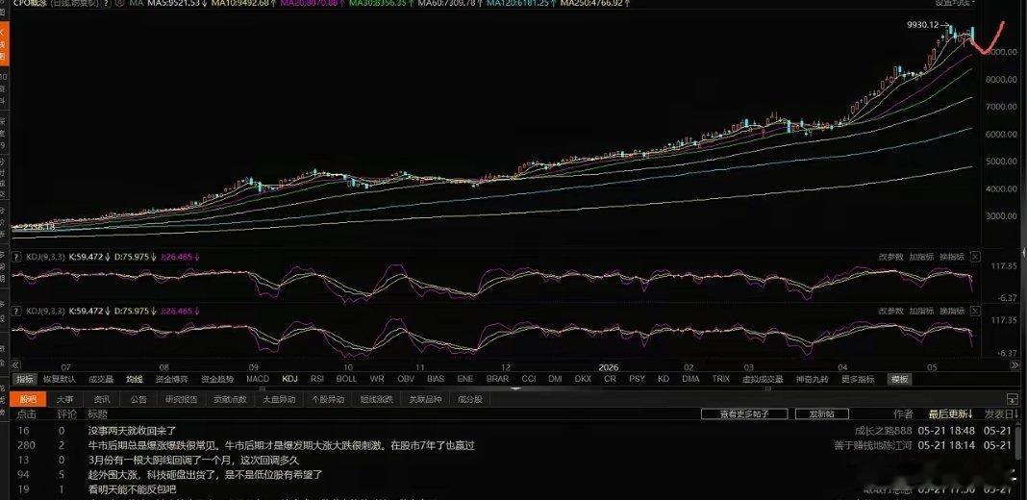Select the orange K线图 sidebar tab
1027x500 pixels.
[x=3, y=44]
